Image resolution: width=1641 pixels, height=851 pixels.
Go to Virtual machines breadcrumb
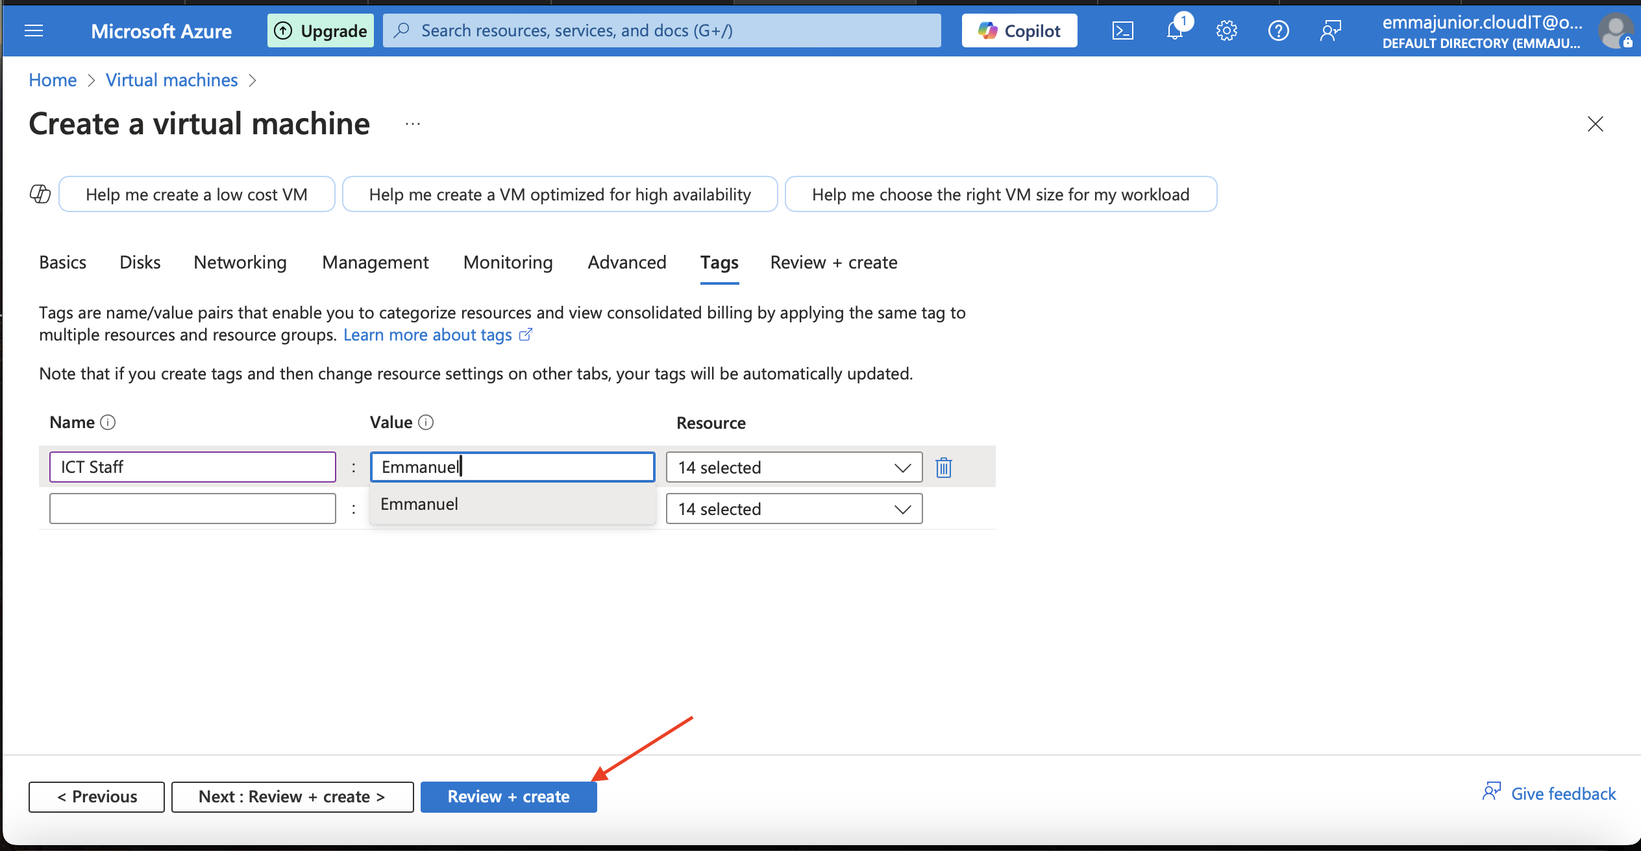coord(172,80)
